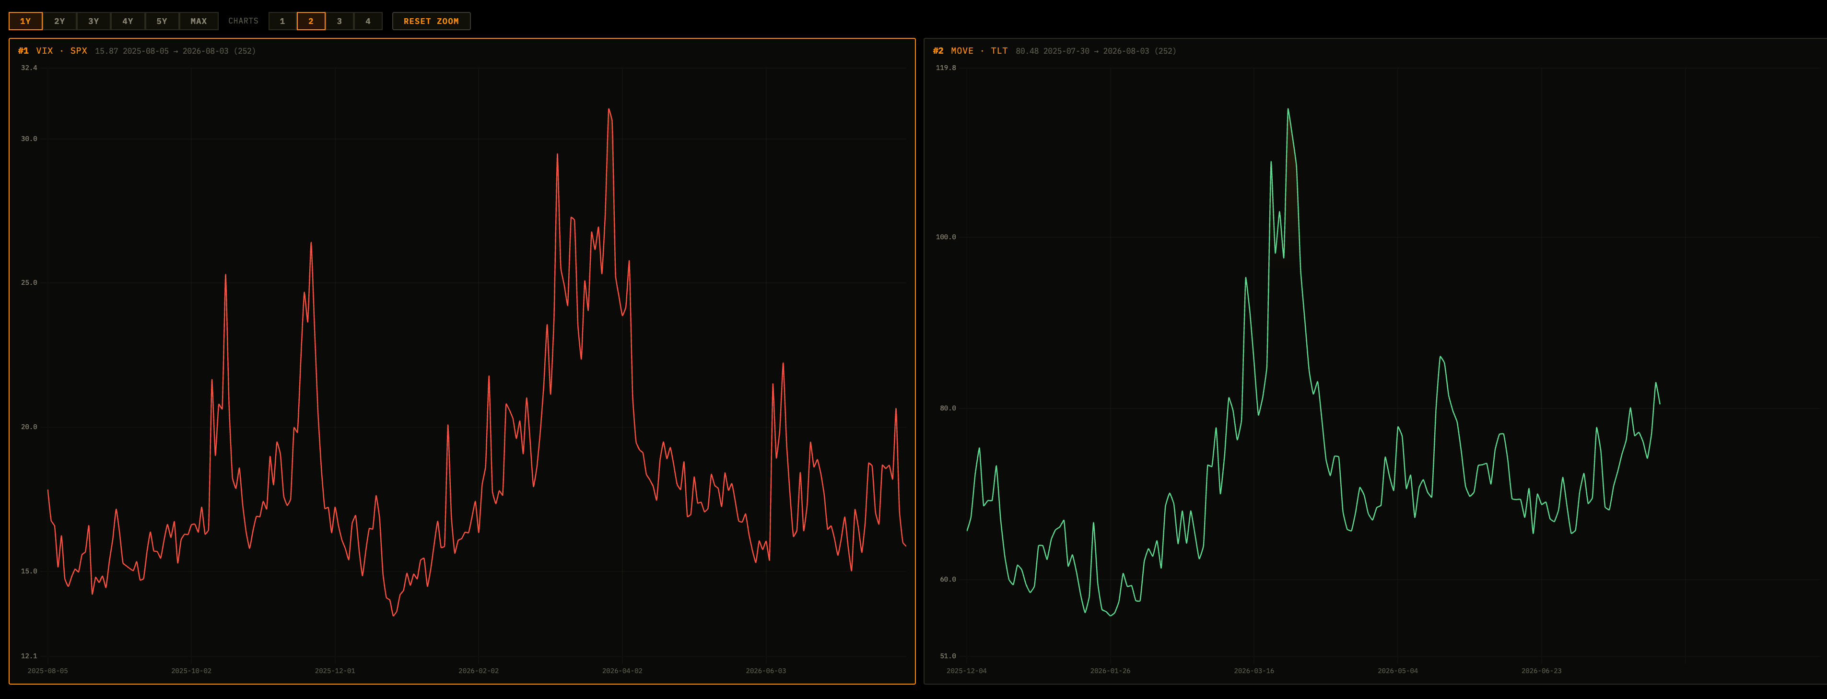Click the CHARTS label
This screenshot has height=699, width=1827.
click(x=243, y=21)
